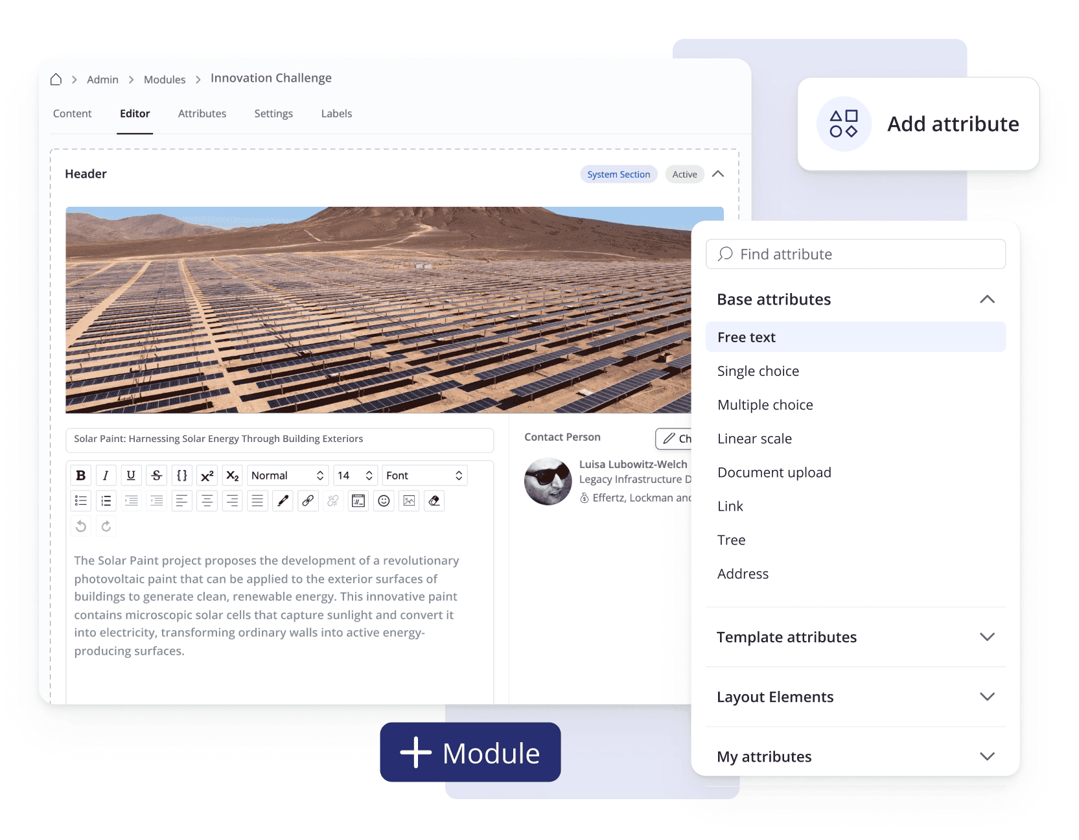
Task: Center align the text
Action: 207,501
